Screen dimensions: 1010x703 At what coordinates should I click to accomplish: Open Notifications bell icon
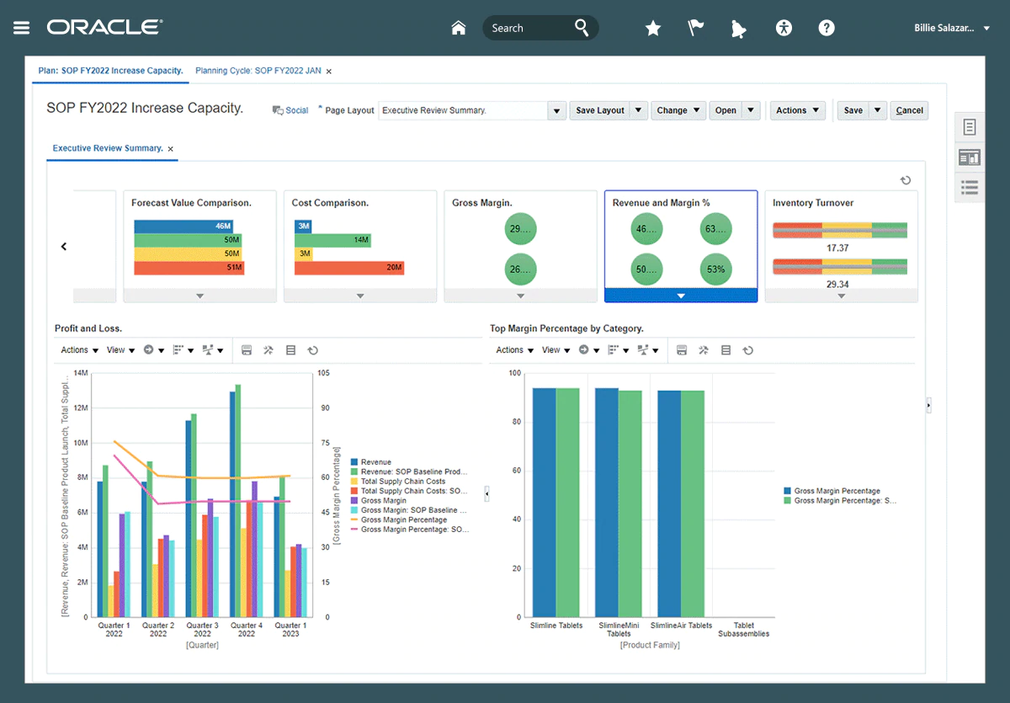pyautogui.click(x=739, y=29)
